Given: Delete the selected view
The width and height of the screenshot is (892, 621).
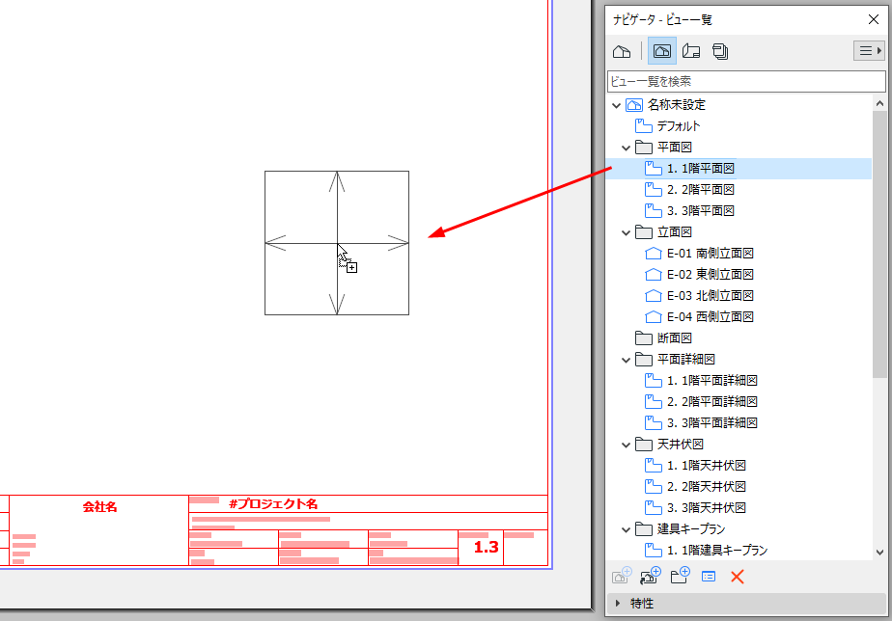Looking at the screenshot, I should tap(738, 576).
